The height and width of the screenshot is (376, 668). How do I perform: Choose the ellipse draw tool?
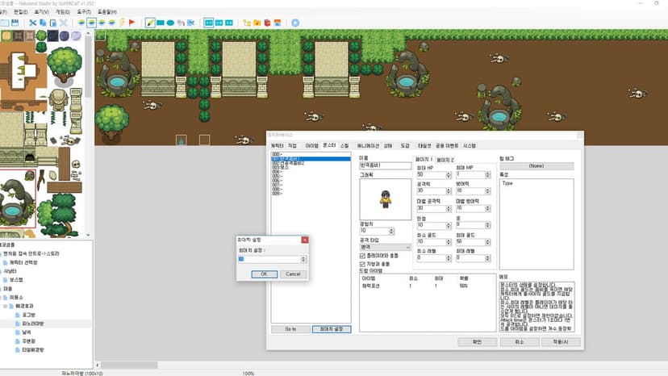pyautogui.click(x=170, y=23)
